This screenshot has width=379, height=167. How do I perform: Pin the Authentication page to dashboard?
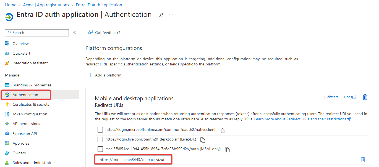pyautogui.click(x=161, y=15)
